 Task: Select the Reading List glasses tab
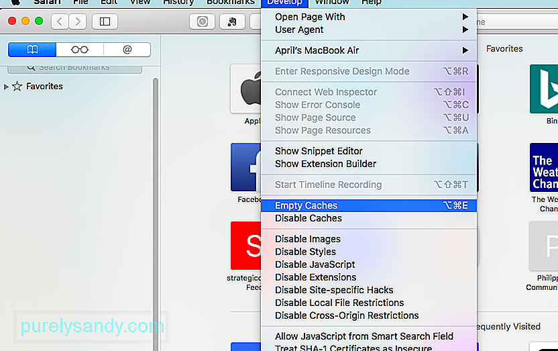tap(80, 50)
